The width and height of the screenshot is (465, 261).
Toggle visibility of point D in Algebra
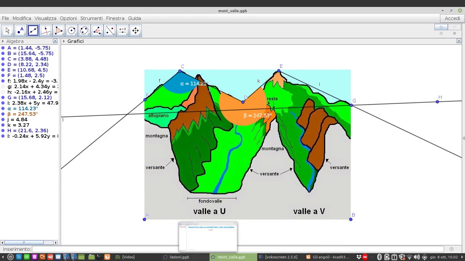point(3,65)
